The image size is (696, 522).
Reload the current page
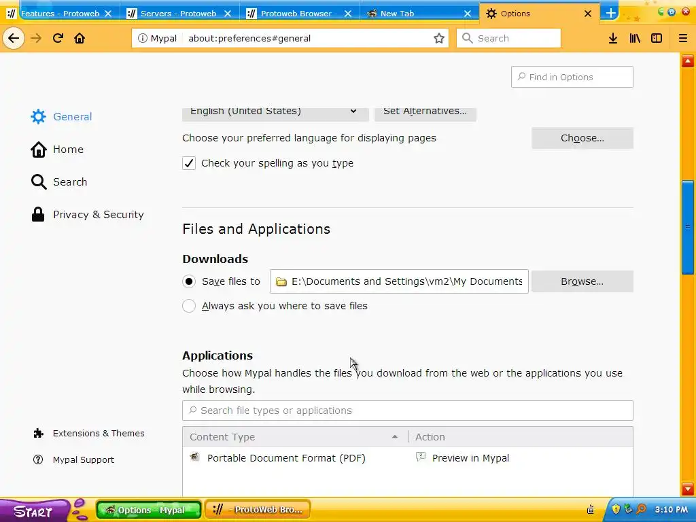tap(58, 38)
